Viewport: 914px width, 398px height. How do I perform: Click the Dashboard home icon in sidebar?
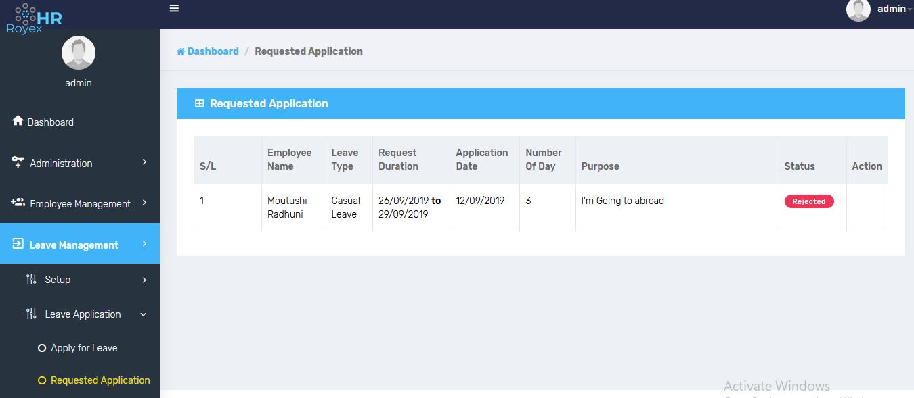tap(18, 121)
